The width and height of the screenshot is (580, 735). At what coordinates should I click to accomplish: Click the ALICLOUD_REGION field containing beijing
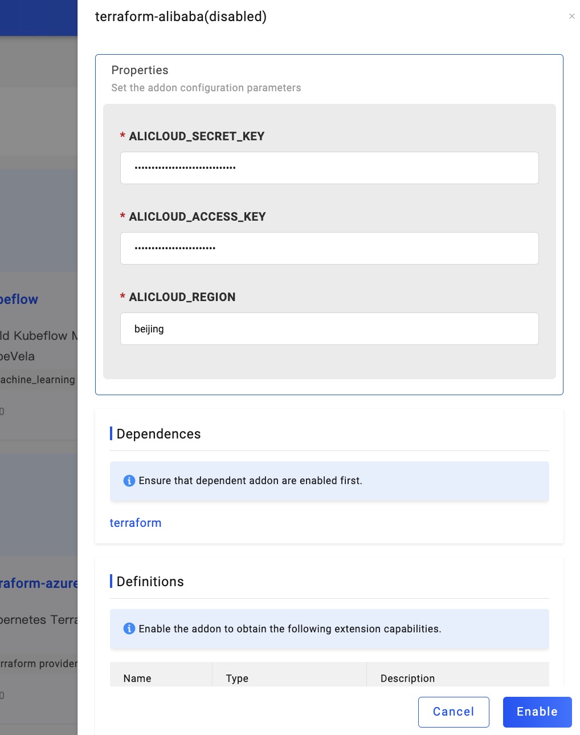click(x=329, y=328)
